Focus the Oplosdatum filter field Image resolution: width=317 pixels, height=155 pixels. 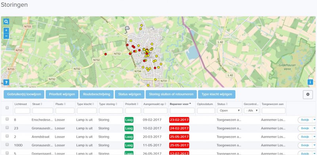click(206, 111)
